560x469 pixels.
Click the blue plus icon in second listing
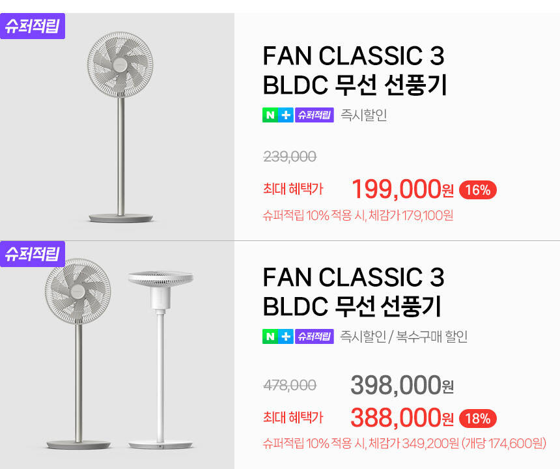click(x=285, y=337)
